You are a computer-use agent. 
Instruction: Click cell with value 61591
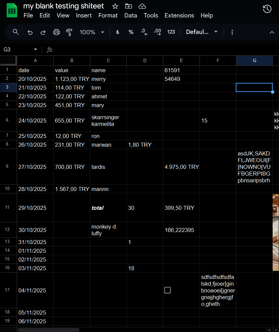coord(181,70)
